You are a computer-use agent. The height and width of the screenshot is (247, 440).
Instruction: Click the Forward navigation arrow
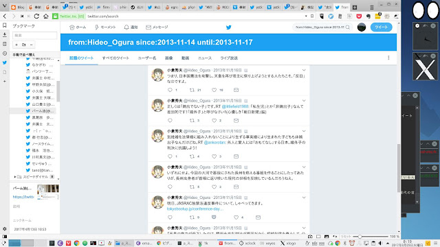13,16
